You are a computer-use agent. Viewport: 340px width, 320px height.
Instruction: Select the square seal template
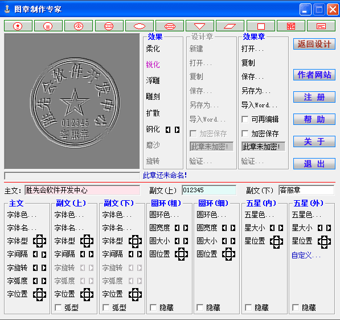click(261, 26)
